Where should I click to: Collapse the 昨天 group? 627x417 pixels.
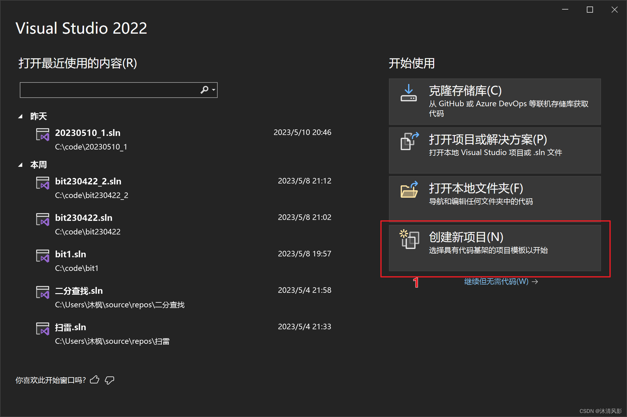click(20, 116)
